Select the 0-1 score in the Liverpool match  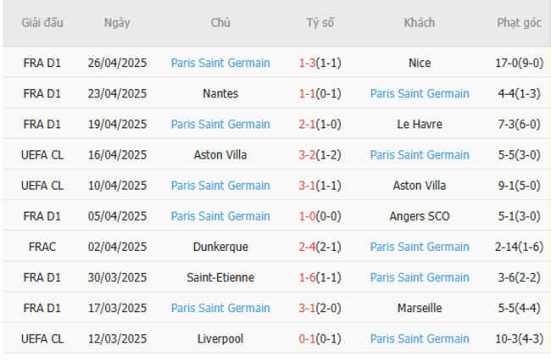307,338
